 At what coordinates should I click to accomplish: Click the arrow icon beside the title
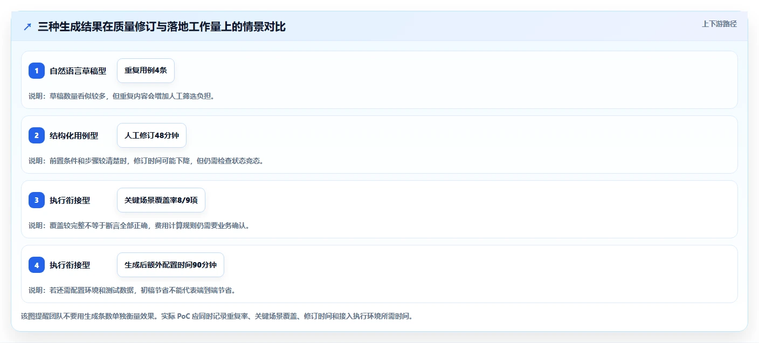[27, 26]
